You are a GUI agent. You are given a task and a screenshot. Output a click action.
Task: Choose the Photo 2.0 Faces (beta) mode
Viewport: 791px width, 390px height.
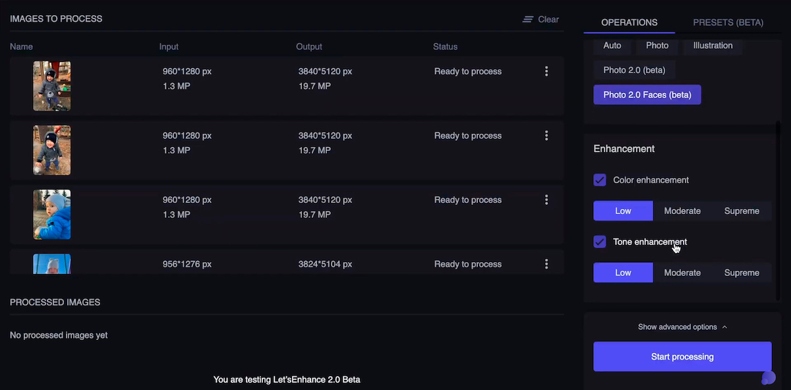click(647, 95)
